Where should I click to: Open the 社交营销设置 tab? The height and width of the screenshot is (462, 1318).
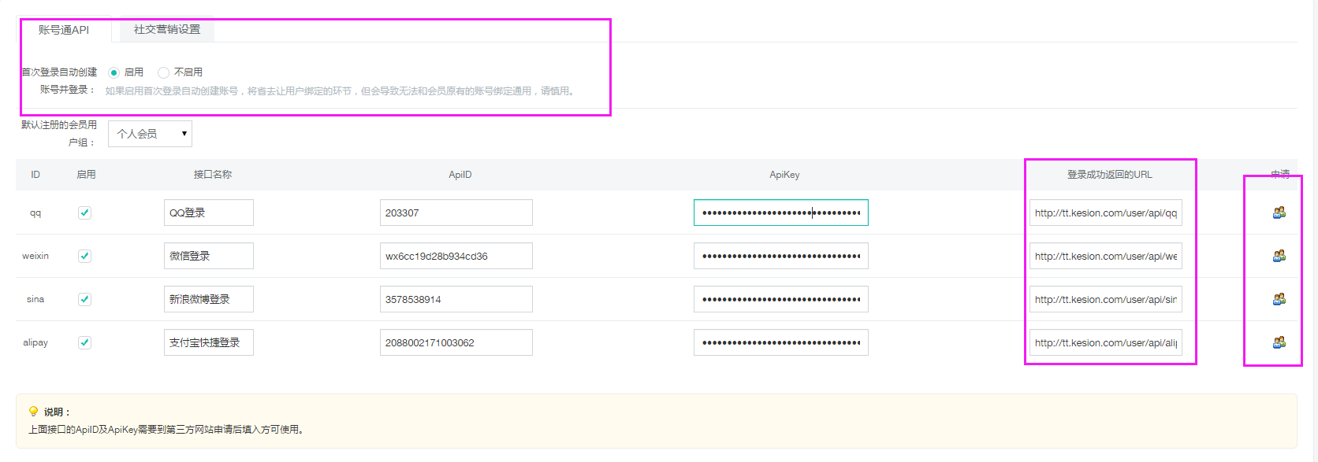[166, 30]
